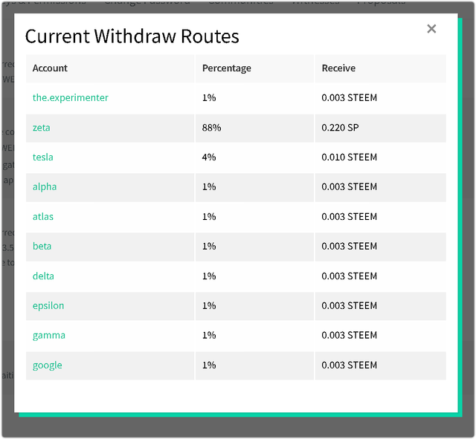Click tesla's 4% percentage cell
The height and width of the screenshot is (439, 476).
pyautogui.click(x=209, y=157)
